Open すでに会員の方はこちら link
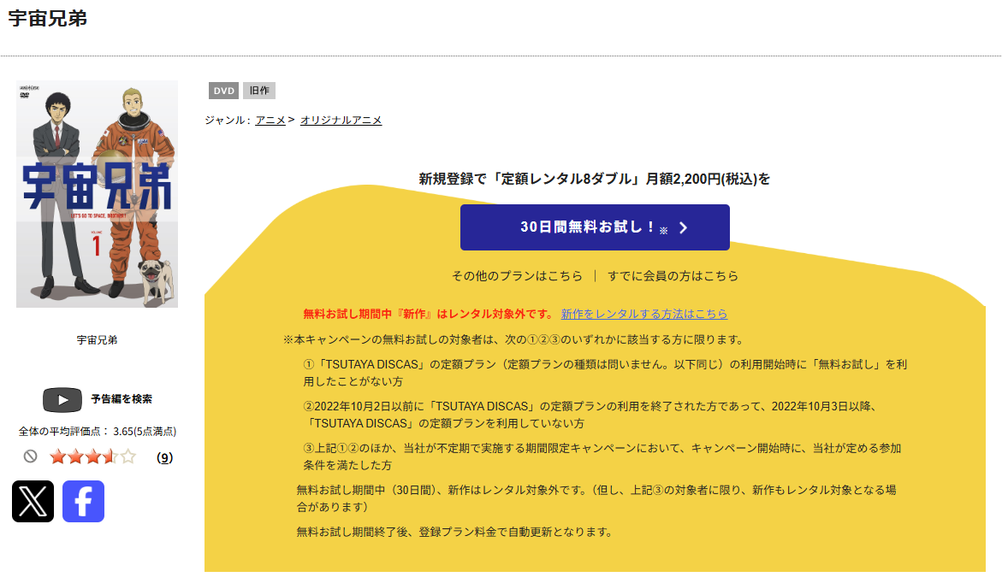Screen dimensions: 1002x583 pos(673,276)
